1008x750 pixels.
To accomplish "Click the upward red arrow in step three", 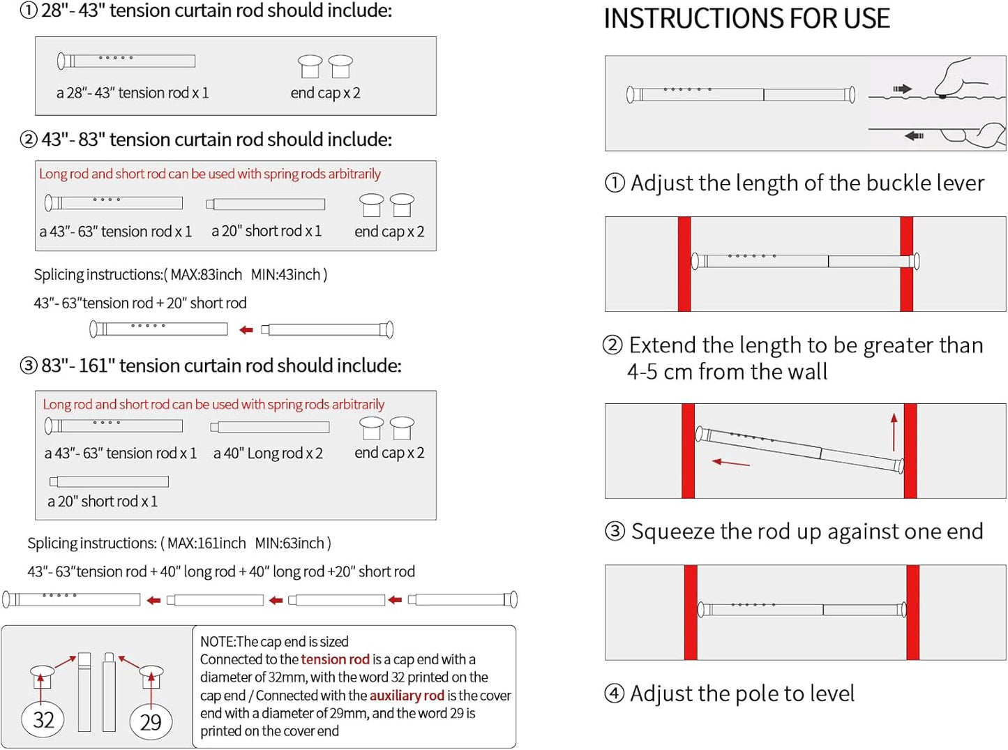I will 894,433.
